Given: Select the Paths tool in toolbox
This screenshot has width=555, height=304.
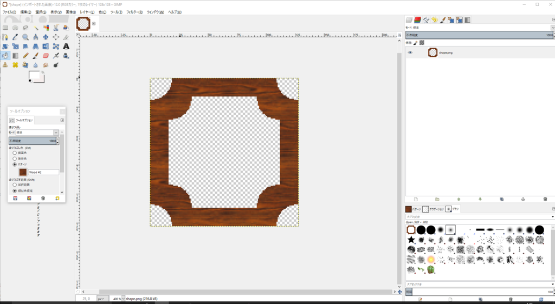Looking at the screenshot, I should [x=5, y=37].
